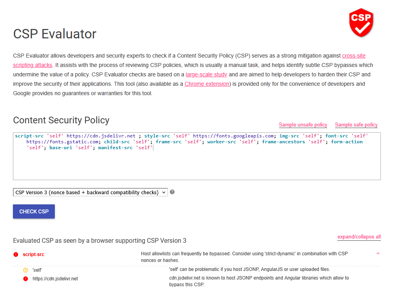Click the red error icon beside script-src
The width and height of the screenshot is (393, 296).
click(16, 254)
